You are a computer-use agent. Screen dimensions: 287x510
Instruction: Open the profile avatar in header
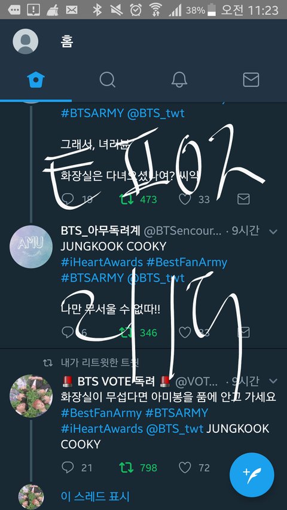pos(25,41)
